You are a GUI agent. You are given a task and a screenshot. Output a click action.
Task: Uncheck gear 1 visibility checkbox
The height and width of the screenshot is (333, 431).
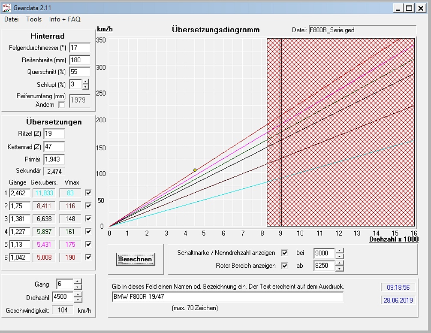click(x=88, y=193)
